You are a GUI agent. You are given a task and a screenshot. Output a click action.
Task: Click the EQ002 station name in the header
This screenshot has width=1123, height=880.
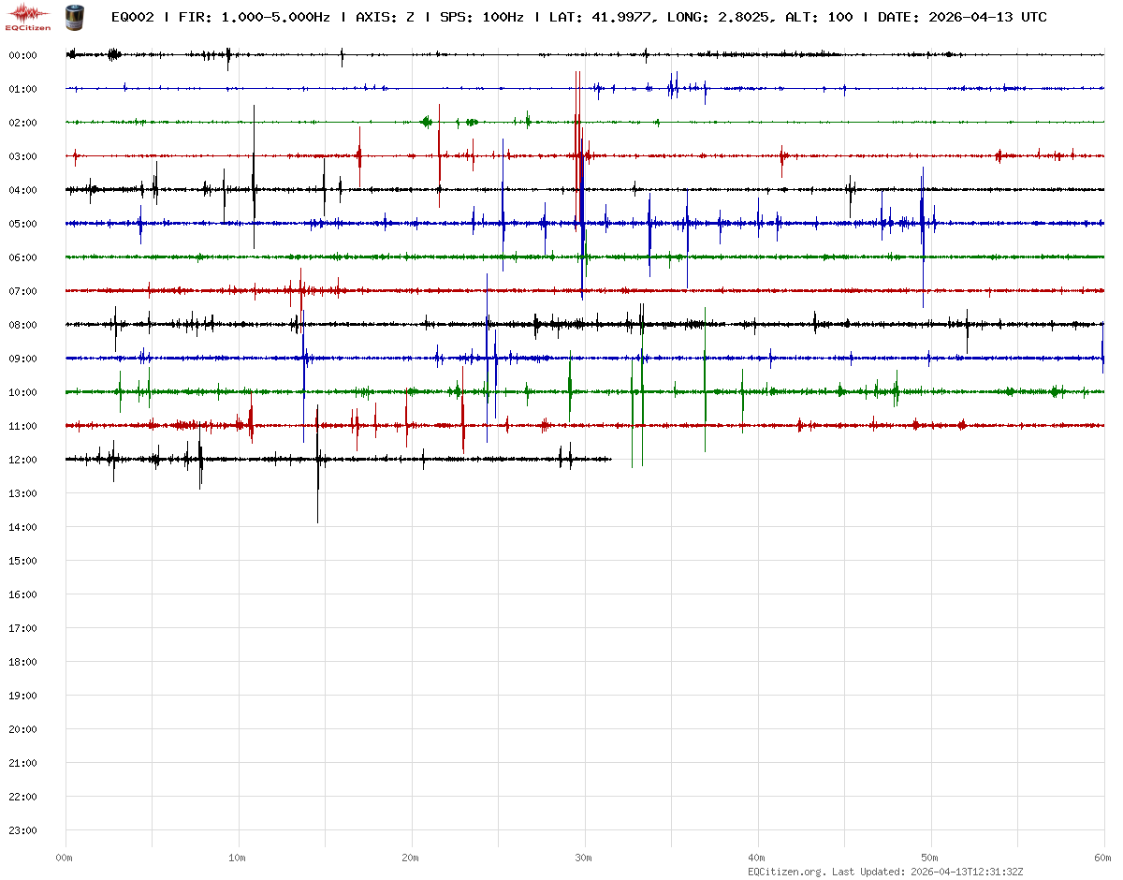[x=132, y=17]
